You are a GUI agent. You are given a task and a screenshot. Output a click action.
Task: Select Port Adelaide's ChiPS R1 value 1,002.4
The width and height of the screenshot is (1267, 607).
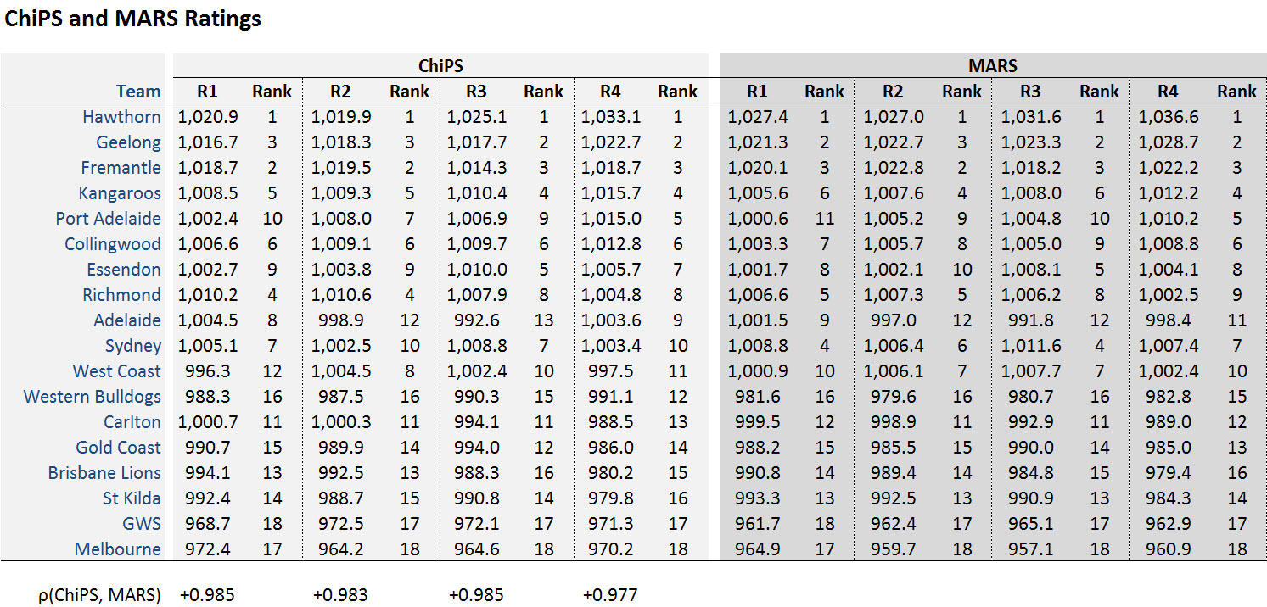208,219
